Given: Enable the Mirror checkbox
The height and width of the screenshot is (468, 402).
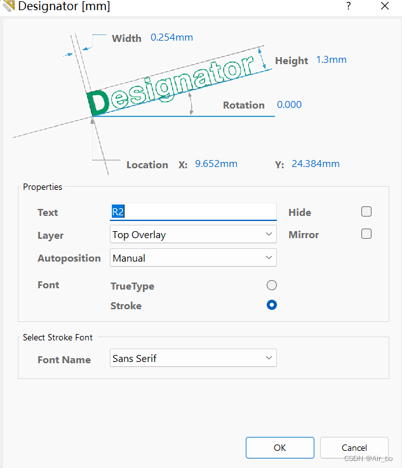Looking at the screenshot, I should pos(366,234).
